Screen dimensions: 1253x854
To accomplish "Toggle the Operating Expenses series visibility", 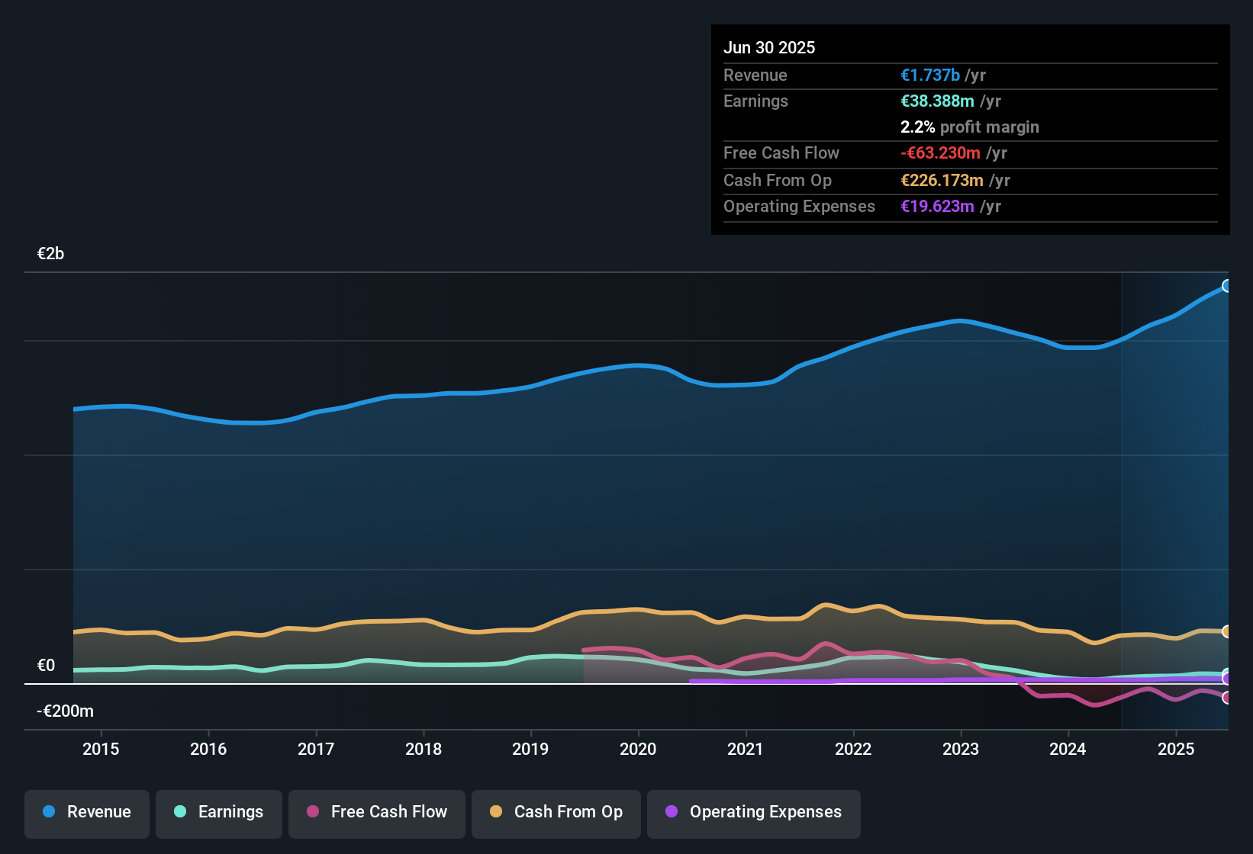I will coord(753,814).
